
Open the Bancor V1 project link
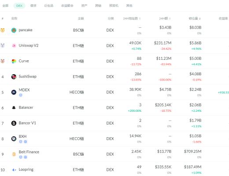[27, 123]
